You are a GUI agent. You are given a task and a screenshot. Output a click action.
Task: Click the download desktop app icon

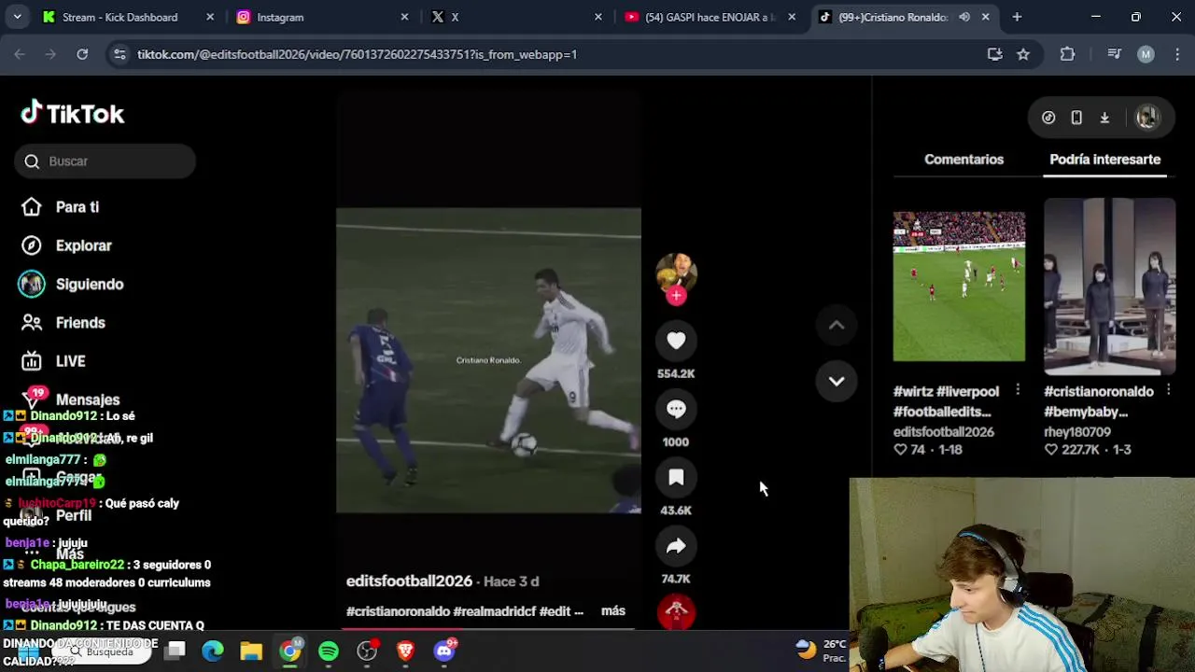(1104, 118)
